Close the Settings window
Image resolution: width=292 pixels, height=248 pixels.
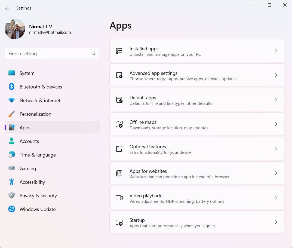click(x=285, y=5)
